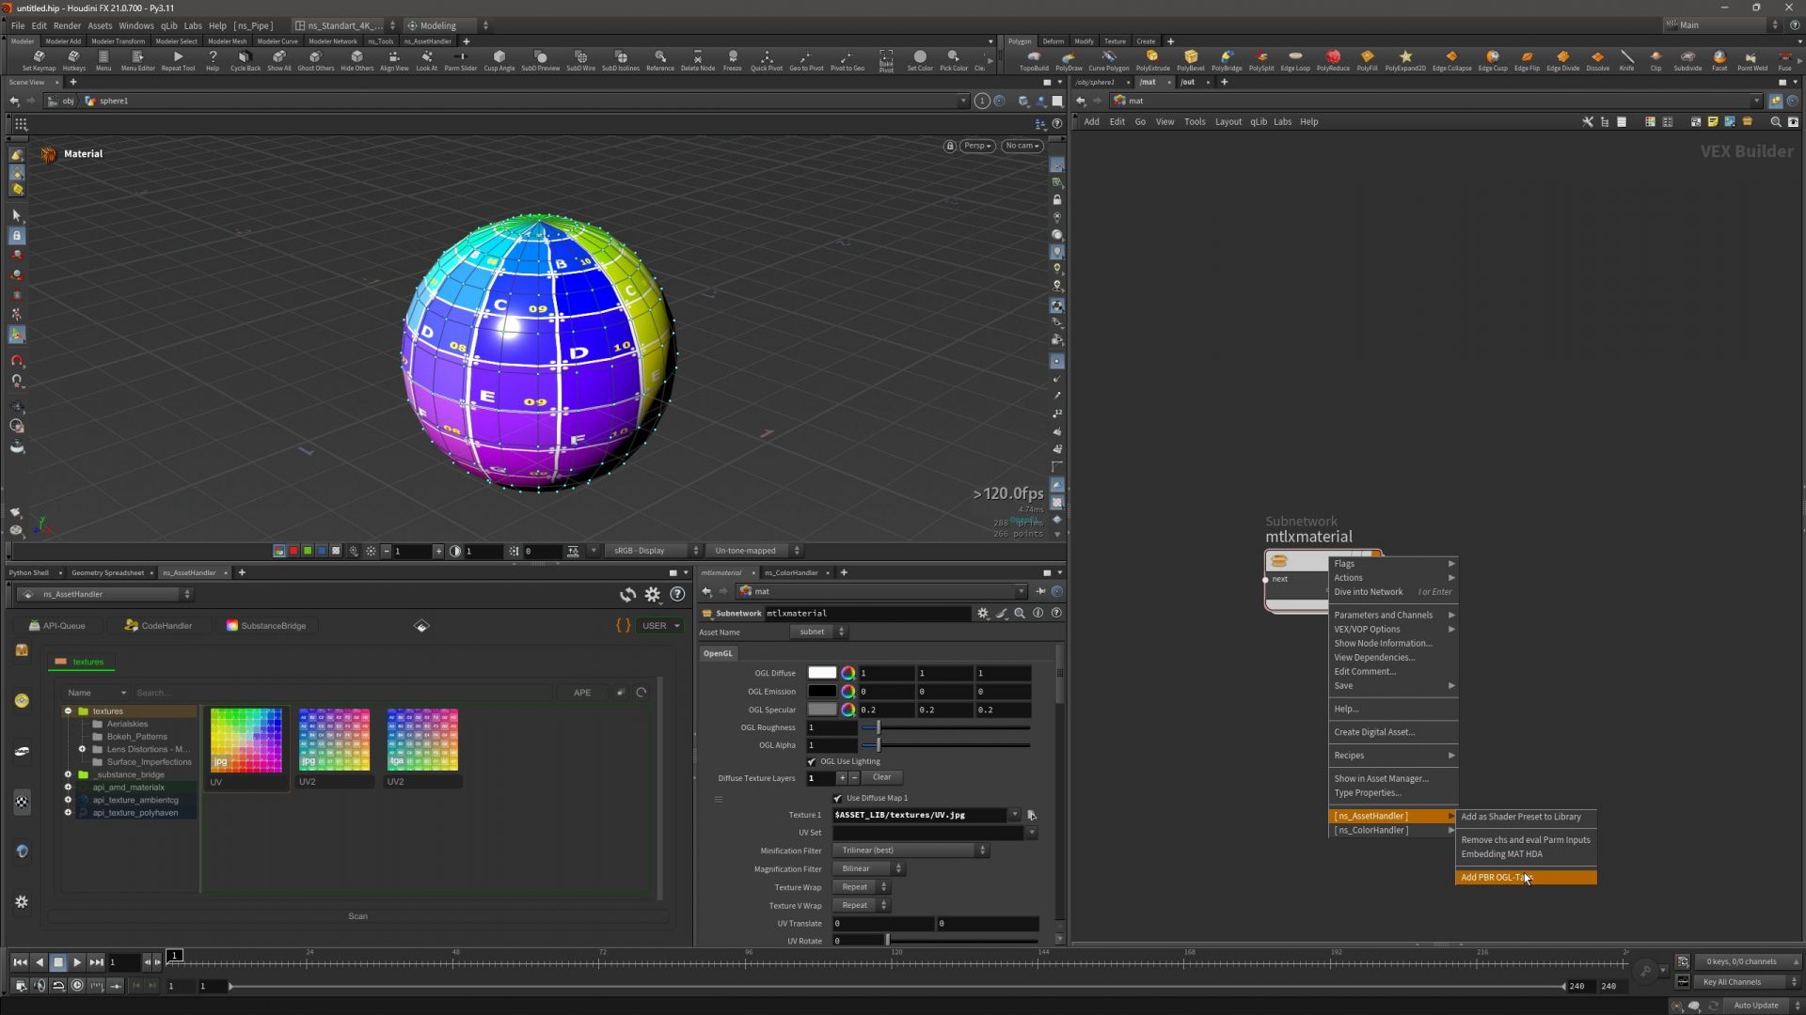Run the Repeat Tool shelf icon

click(178, 60)
